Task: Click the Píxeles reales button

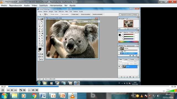Action: [x=75, y=14]
